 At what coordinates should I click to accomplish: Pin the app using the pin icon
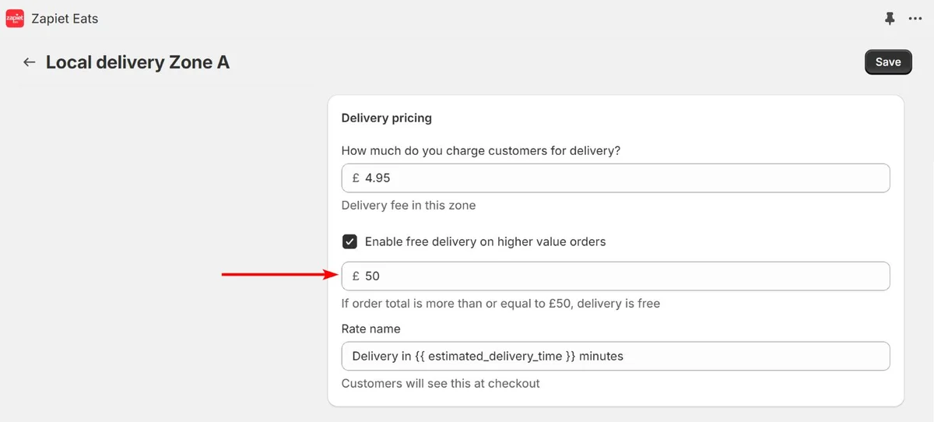point(890,19)
